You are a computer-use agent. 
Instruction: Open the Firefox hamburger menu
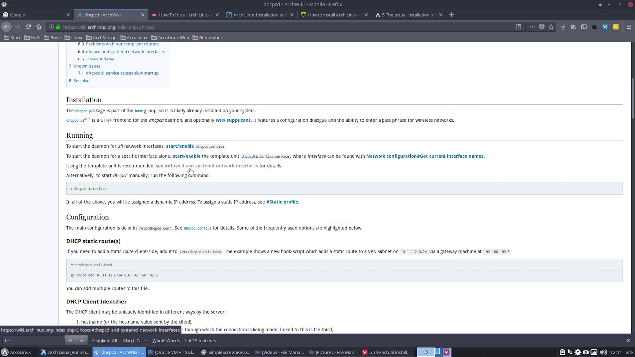628,27
